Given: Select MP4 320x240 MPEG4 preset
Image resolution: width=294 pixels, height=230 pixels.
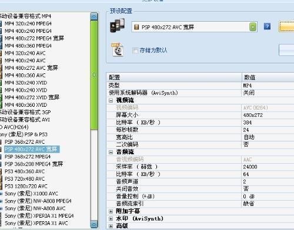Looking at the screenshot, I should coord(28,23).
